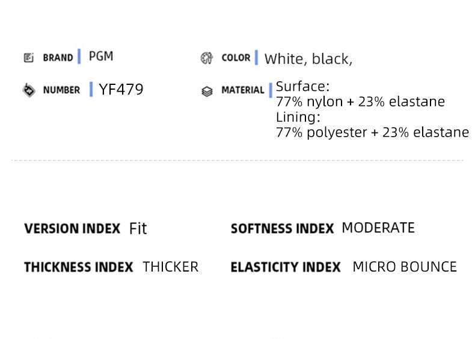Click the NUMBER label
This screenshot has width=475, height=339.
click(x=61, y=90)
